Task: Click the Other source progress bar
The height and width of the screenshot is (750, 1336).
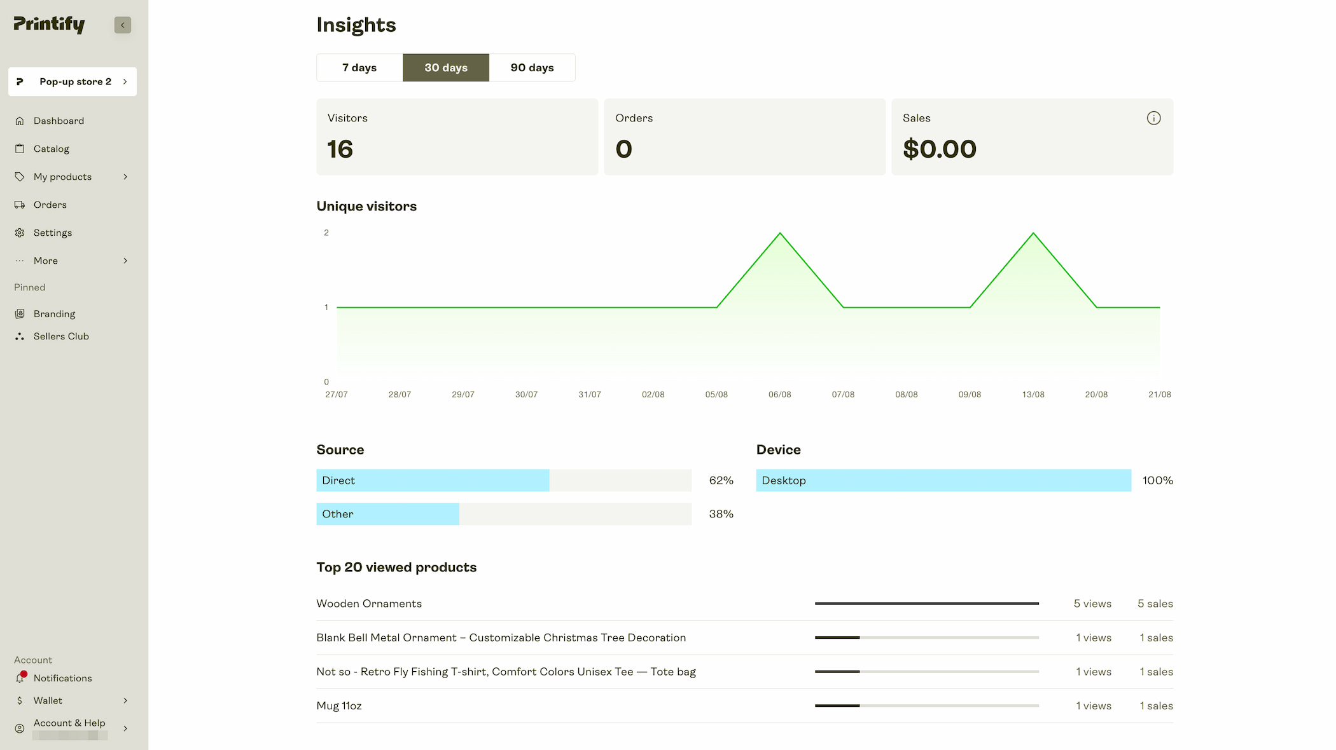Action: [504, 514]
